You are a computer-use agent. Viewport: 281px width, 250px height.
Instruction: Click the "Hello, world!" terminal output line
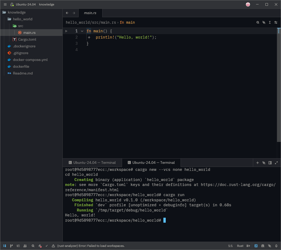(x=80, y=215)
